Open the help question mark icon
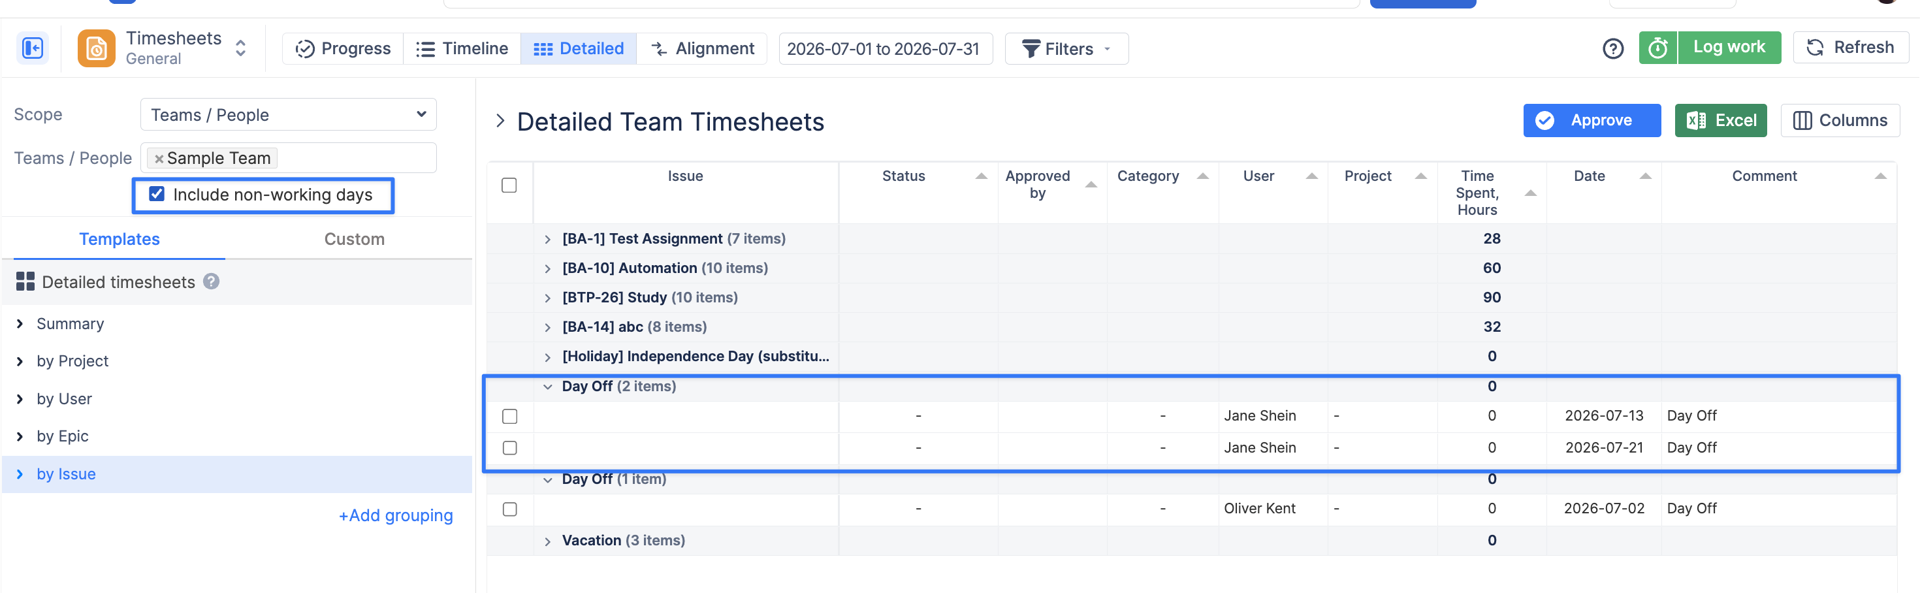Image resolution: width=1920 pixels, height=593 pixels. (1613, 48)
